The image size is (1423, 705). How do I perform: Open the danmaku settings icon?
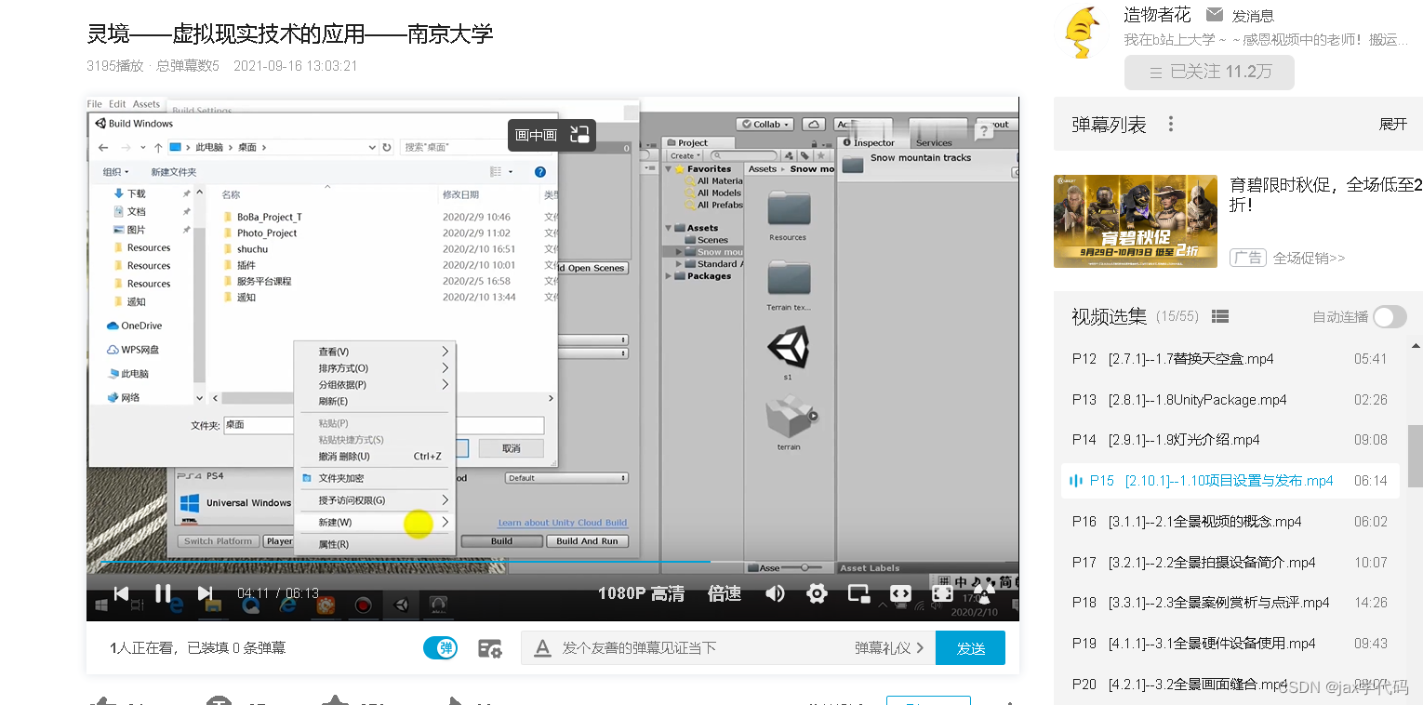(x=490, y=648)
